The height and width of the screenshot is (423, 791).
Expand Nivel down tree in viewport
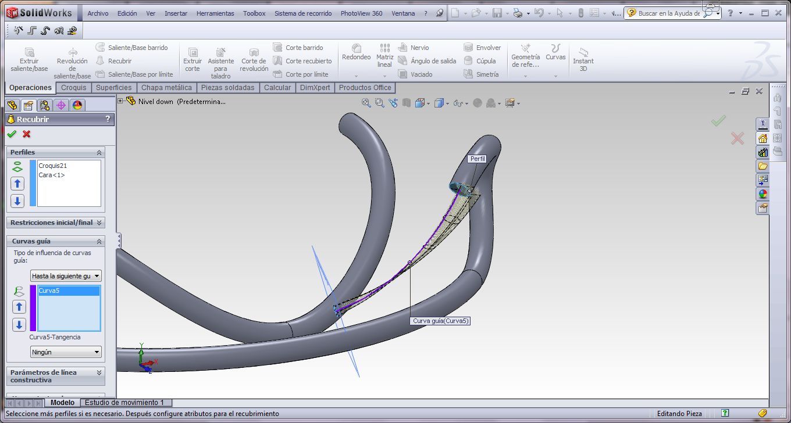pyautogui.click(x=120, y=101)
